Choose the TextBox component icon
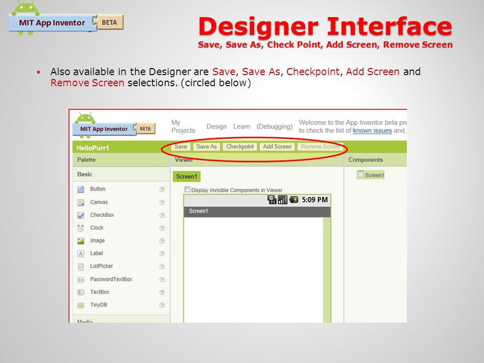 point(81,292)
